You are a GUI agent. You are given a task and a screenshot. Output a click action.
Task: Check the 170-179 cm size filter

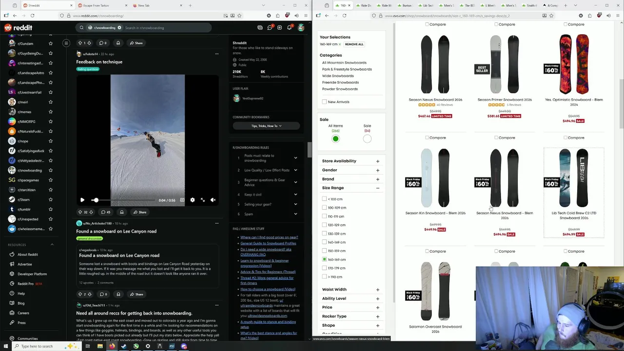click(325, 268)
